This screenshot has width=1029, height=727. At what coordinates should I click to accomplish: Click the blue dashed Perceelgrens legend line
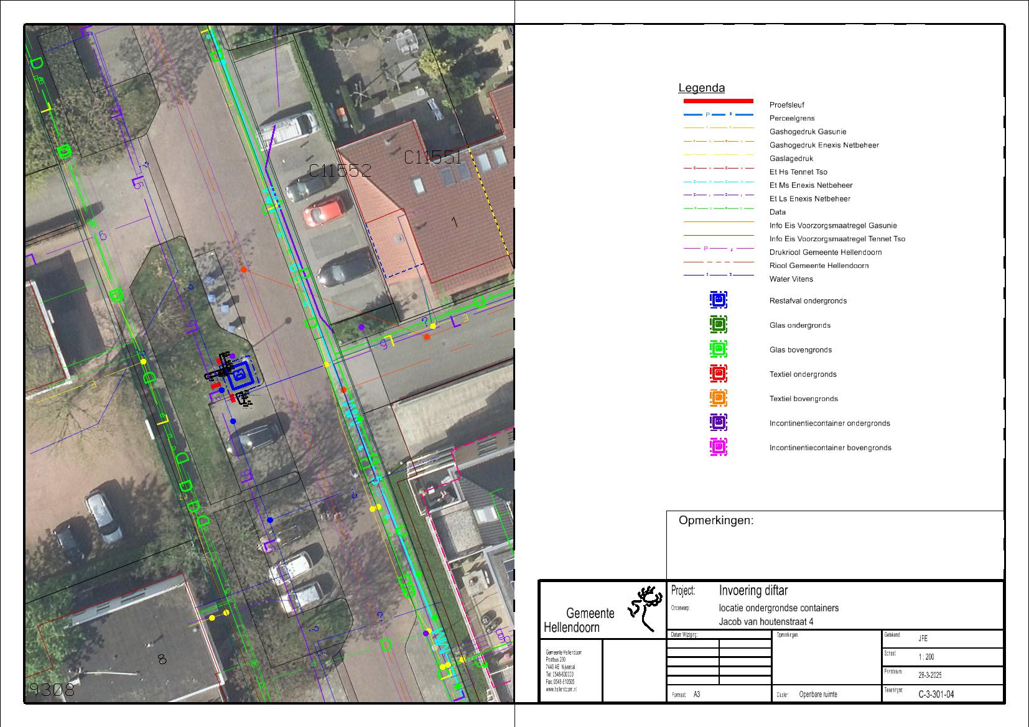(x=718, y=115)
